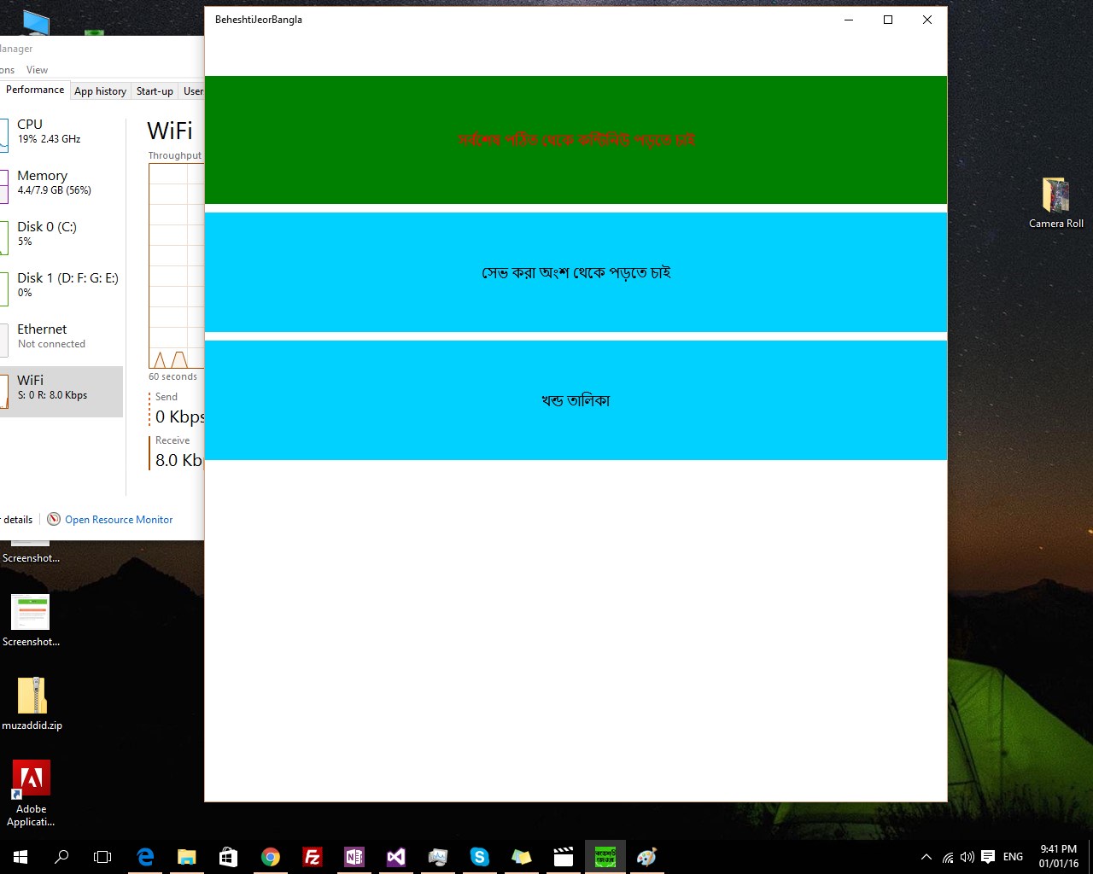
Task: Open Skype from the taskbar
Action: tap(480, 857)
